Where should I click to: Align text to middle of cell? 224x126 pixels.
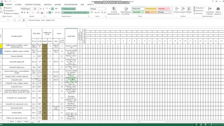50,9
